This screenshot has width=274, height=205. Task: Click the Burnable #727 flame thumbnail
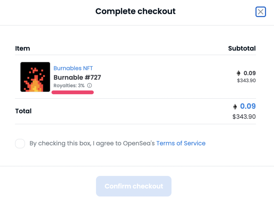pyautogui.click(x=35, y=77)
